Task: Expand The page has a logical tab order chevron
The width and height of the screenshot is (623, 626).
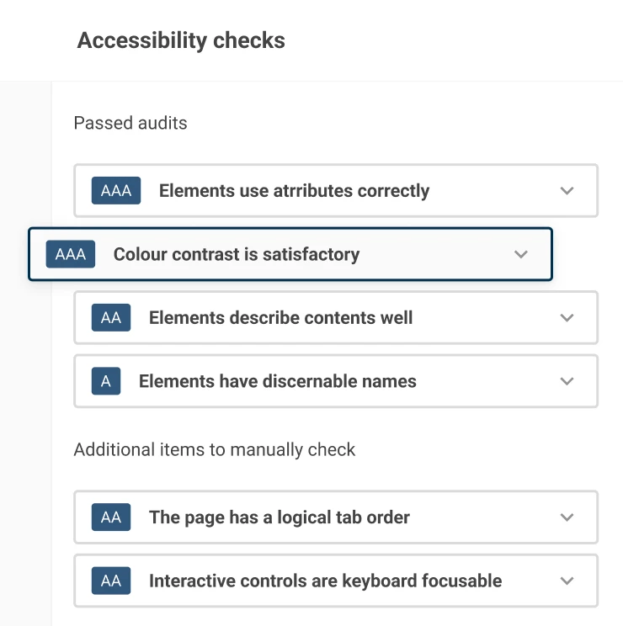Action: (x=567, y=517)
